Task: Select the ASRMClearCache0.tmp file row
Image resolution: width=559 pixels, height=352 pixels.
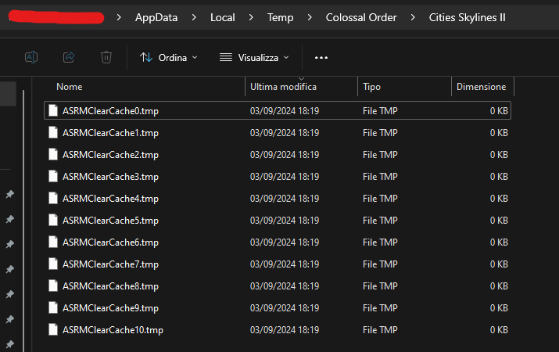Action: (x=278, y=110)
